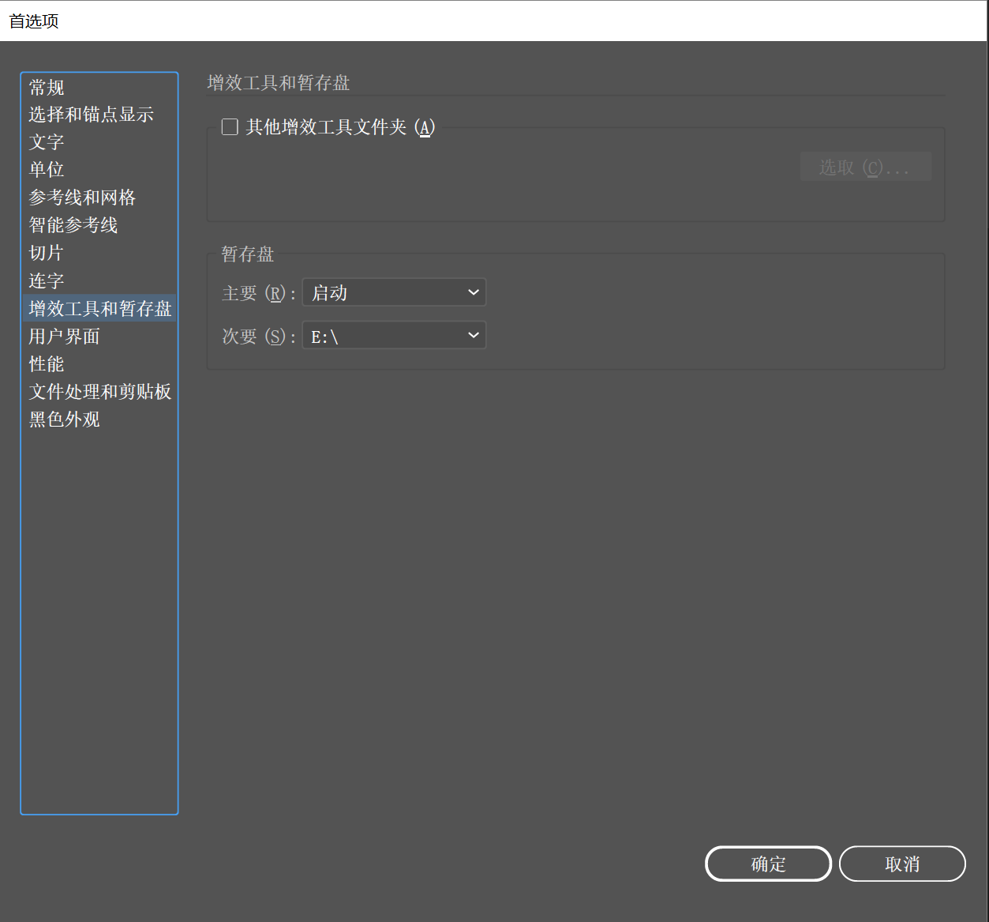989x922 pixels.
Task: Switch to 性能 preferences
Action: (x=99, y=363)
